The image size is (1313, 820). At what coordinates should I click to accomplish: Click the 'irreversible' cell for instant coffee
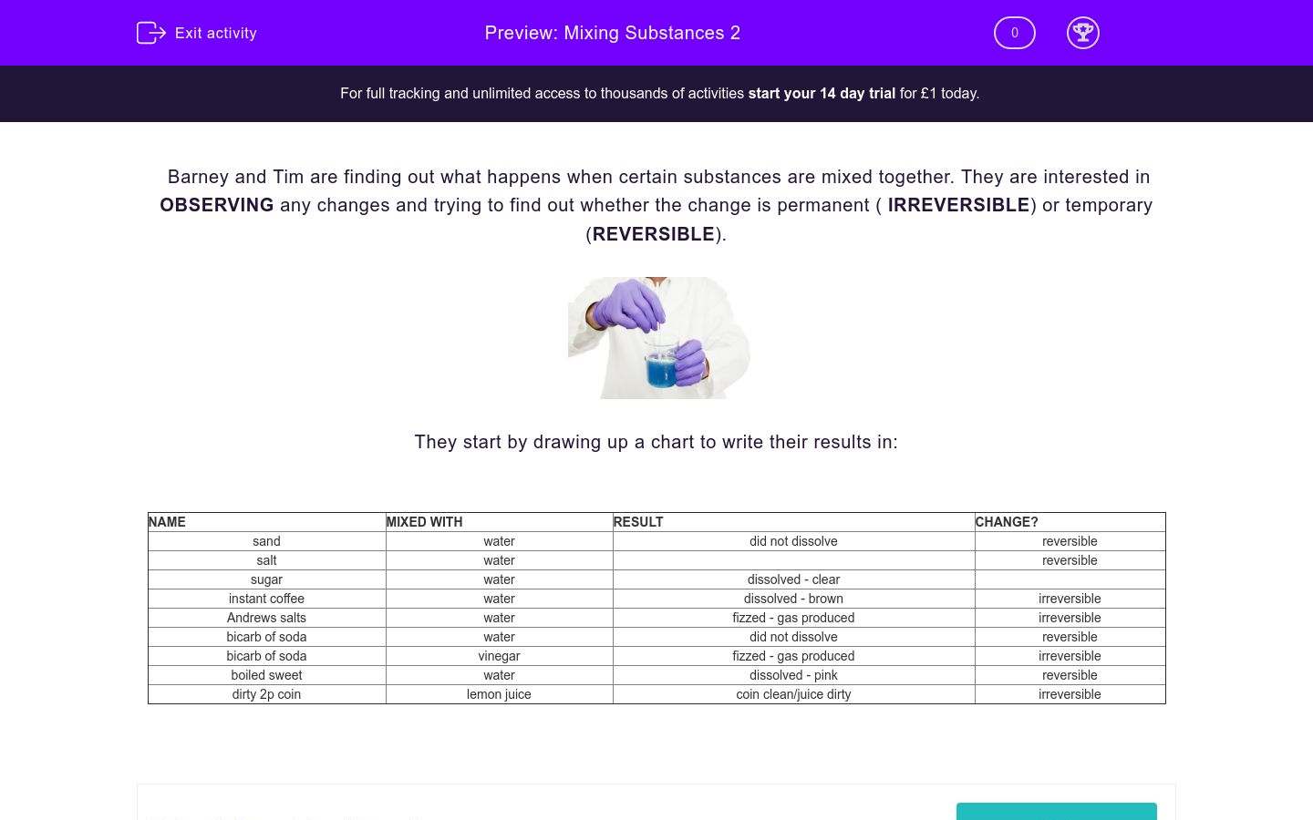(x=1070, y=599)
